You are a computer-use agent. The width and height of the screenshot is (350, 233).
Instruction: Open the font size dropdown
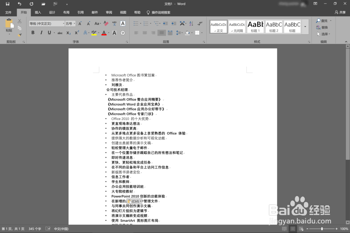pyautogui.click(x=74, y=24)
